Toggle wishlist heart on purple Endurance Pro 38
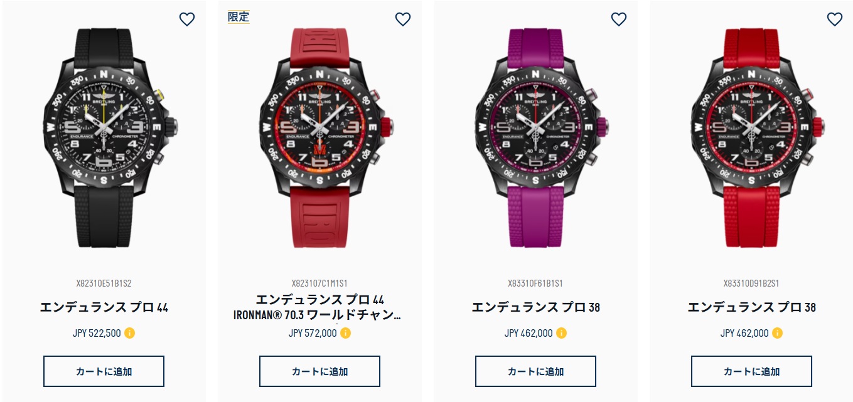The image size is (853, 402). pos(619,19)
